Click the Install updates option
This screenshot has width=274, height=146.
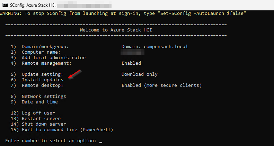coord(42,80)
